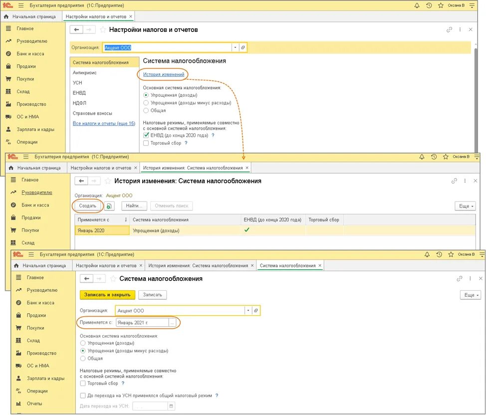Screen dimensions: 486x415
Task: Open Банк и касса in top window sidebar
Action: [30, 53]
